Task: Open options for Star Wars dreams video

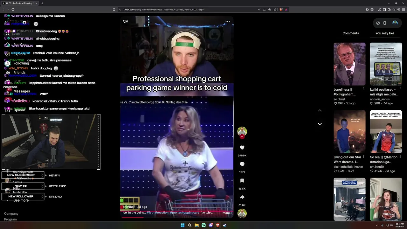Action: pyautogui.click(x=363, y=157)
